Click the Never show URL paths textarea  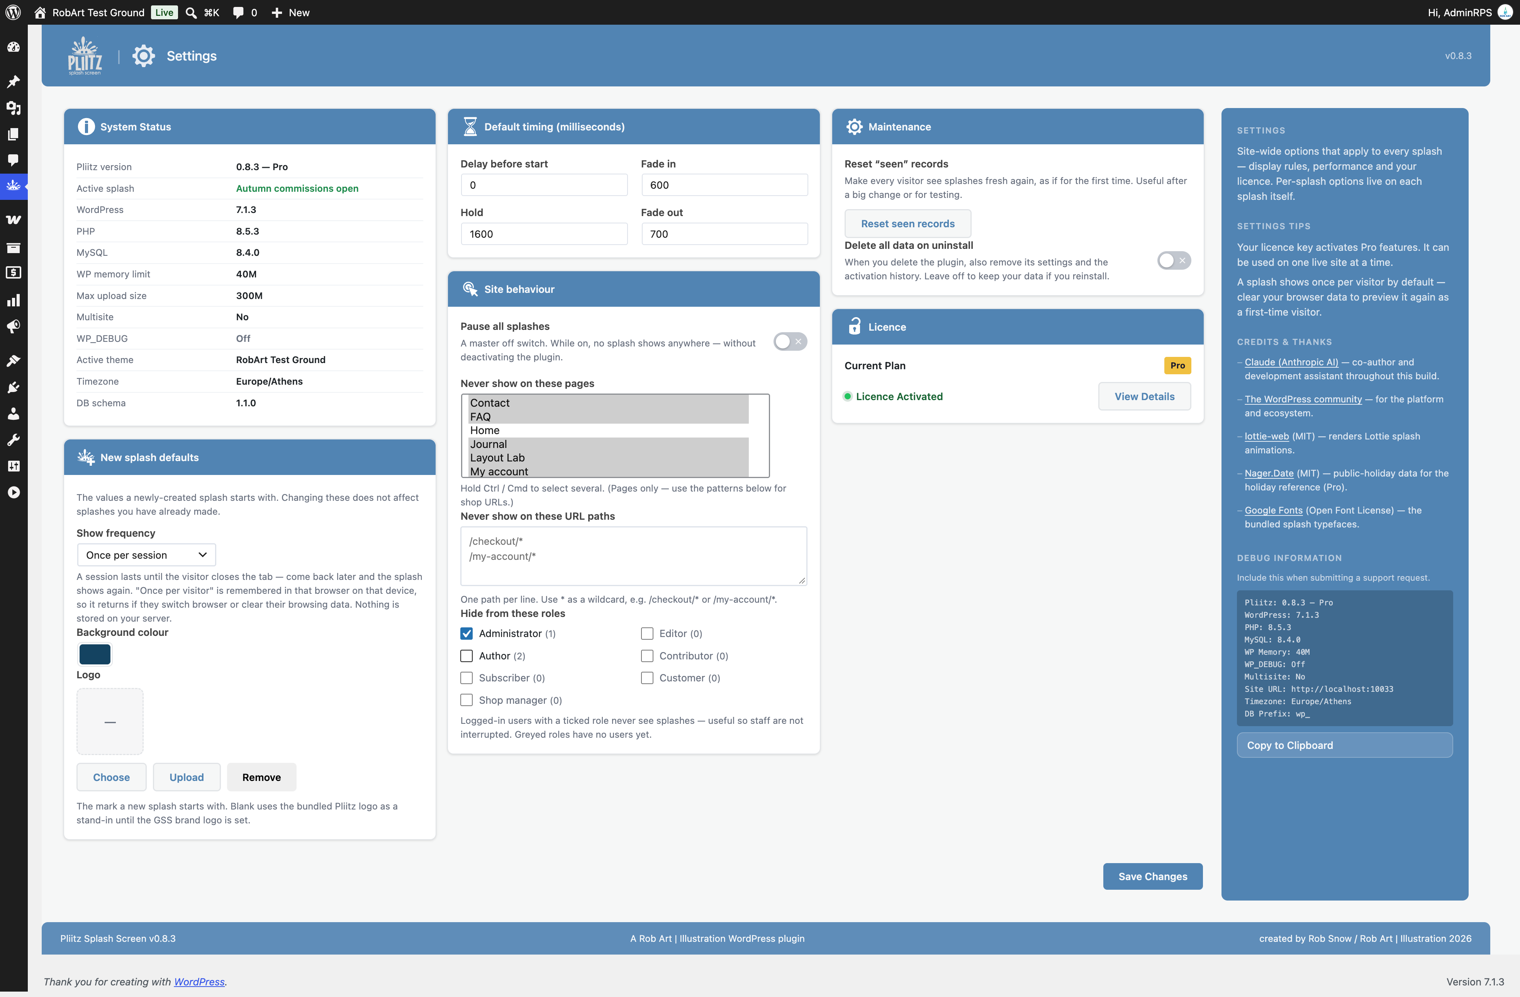pos(634,555)
